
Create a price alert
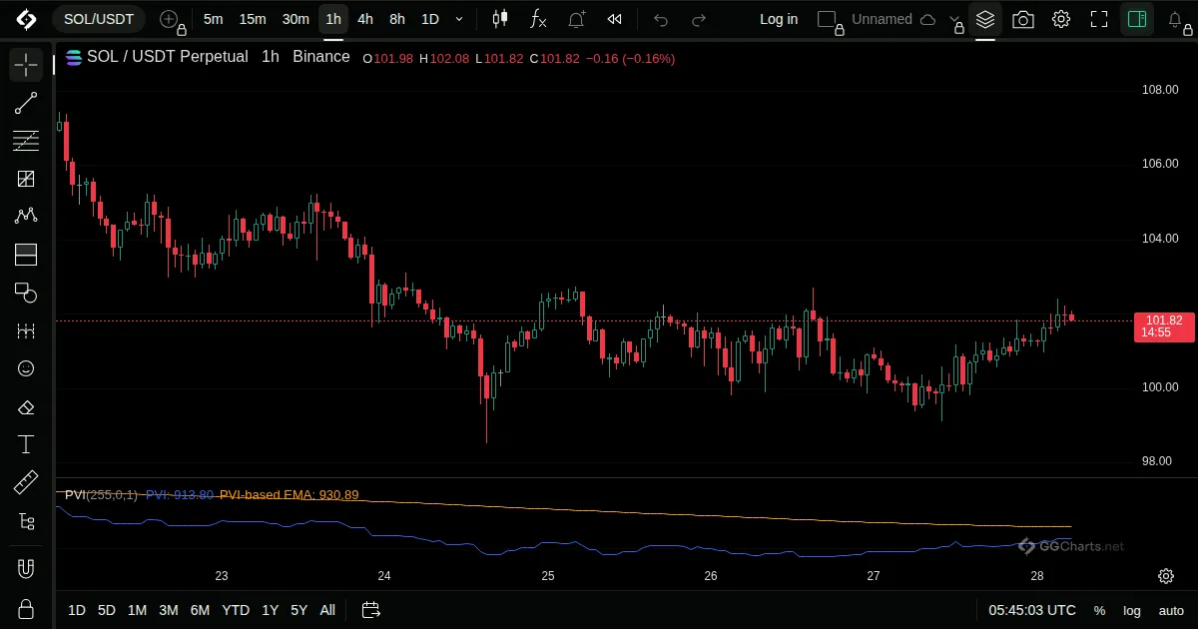576,19
